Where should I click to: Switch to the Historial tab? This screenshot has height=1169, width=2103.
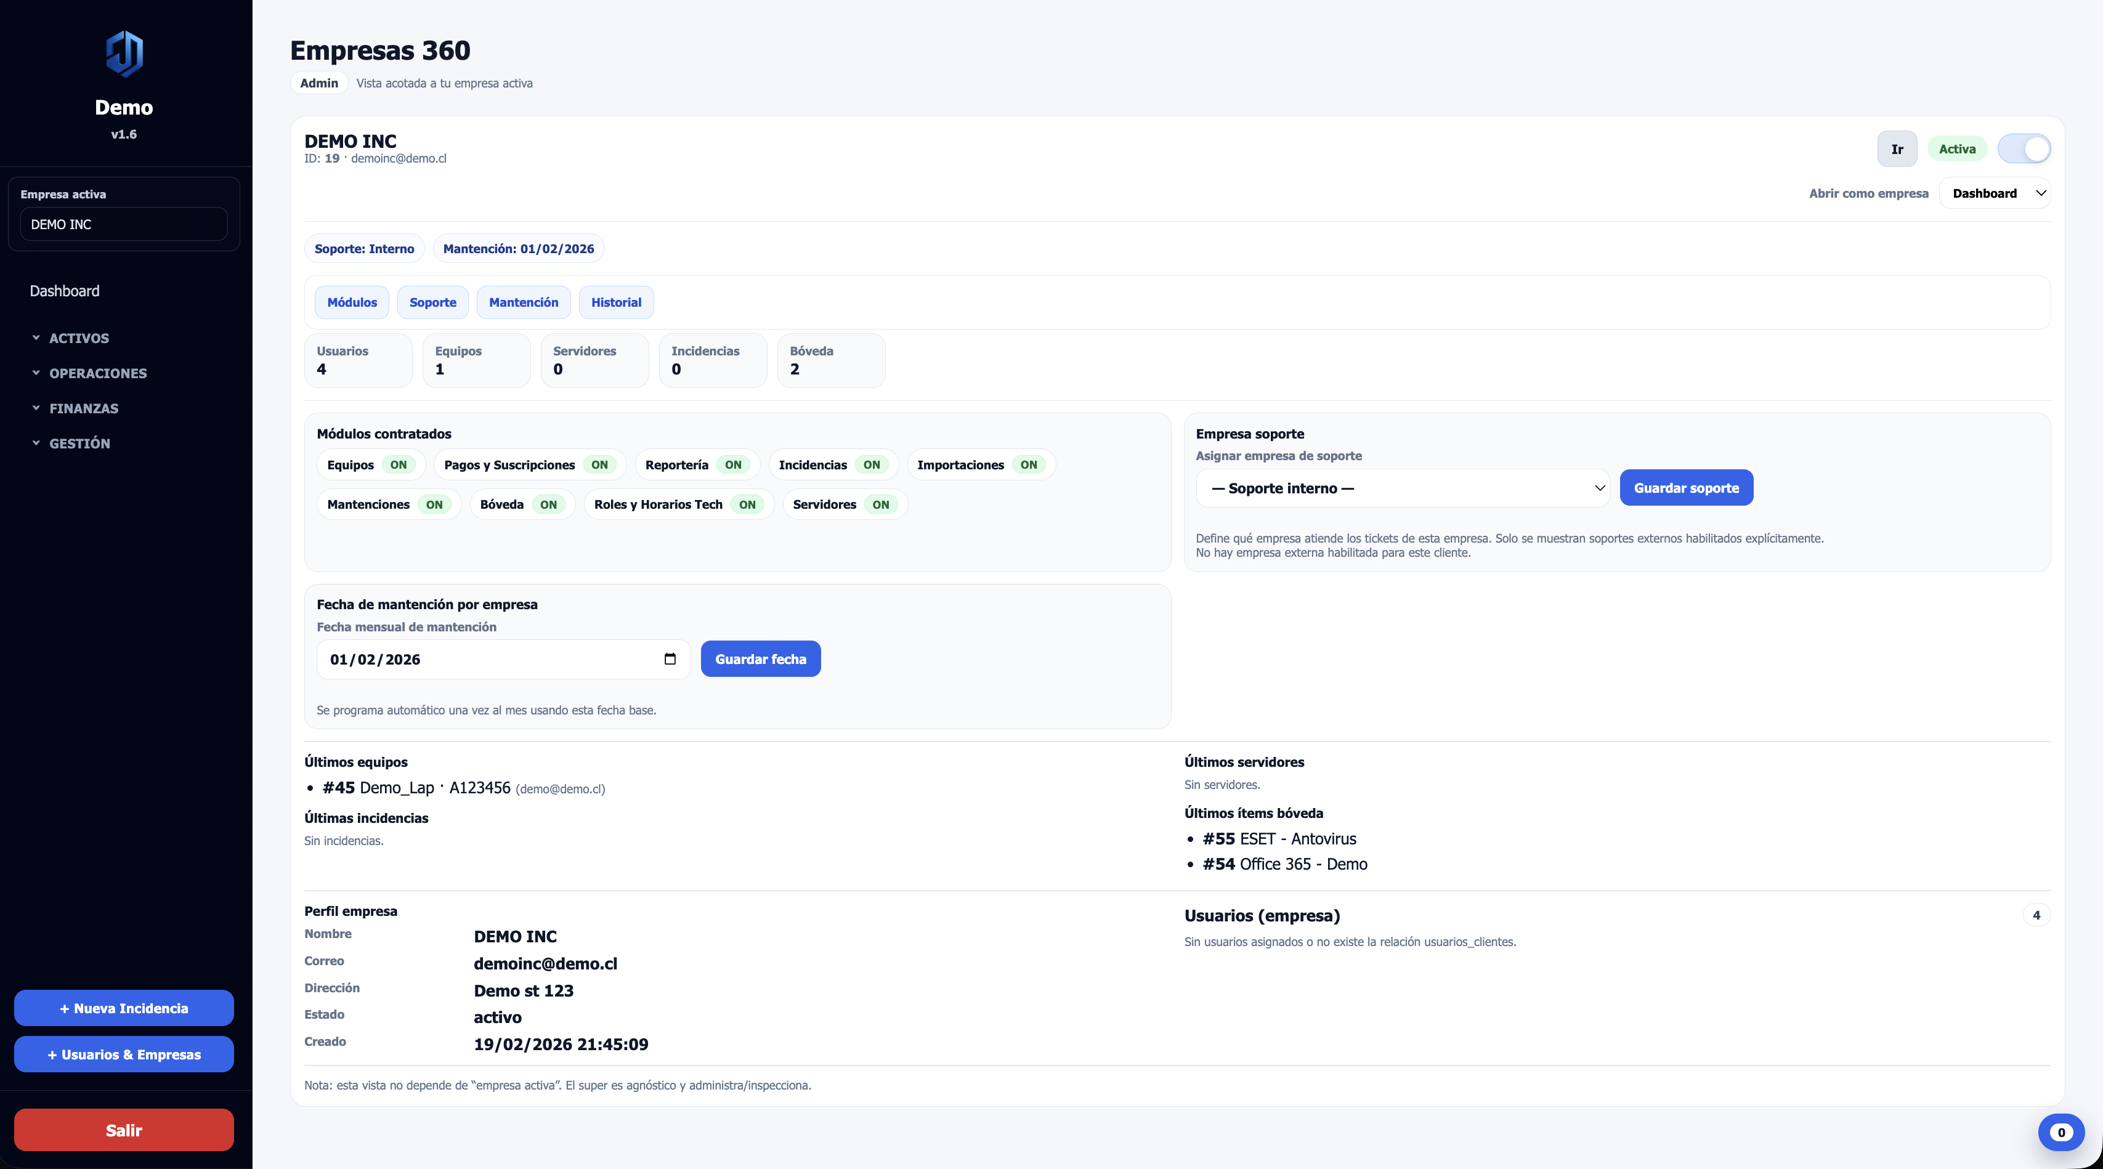[x=615, y=302]
